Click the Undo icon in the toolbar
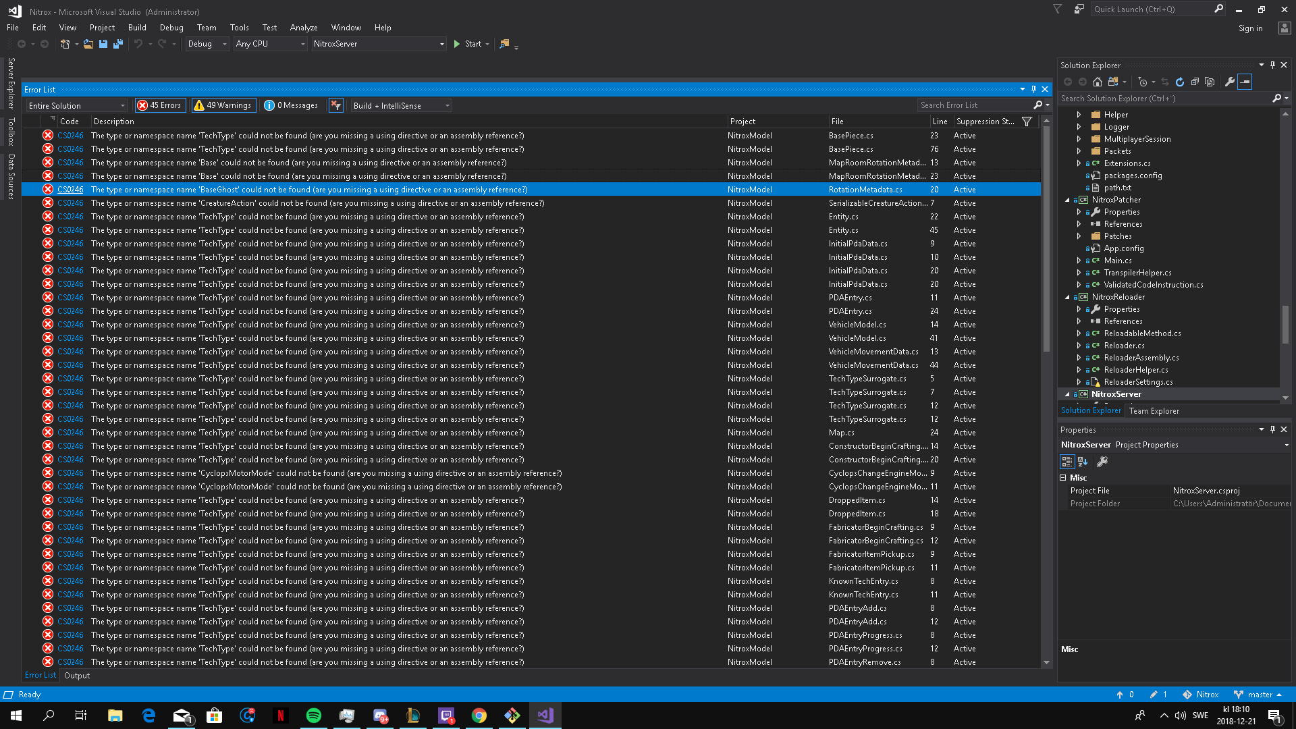1296x729 pixels. tap(137, 44)
